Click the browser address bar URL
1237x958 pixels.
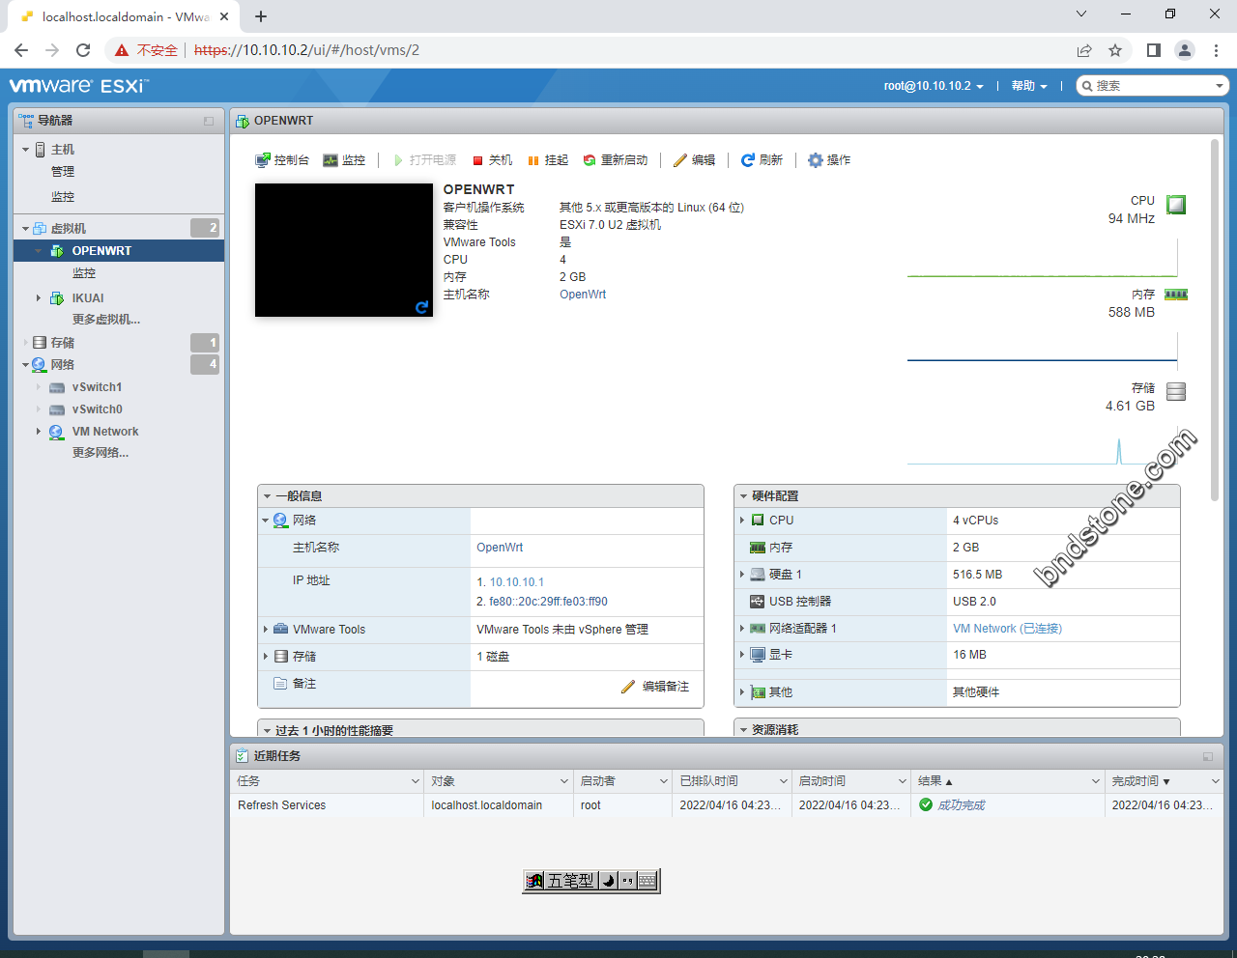click(x=306, y=50)
